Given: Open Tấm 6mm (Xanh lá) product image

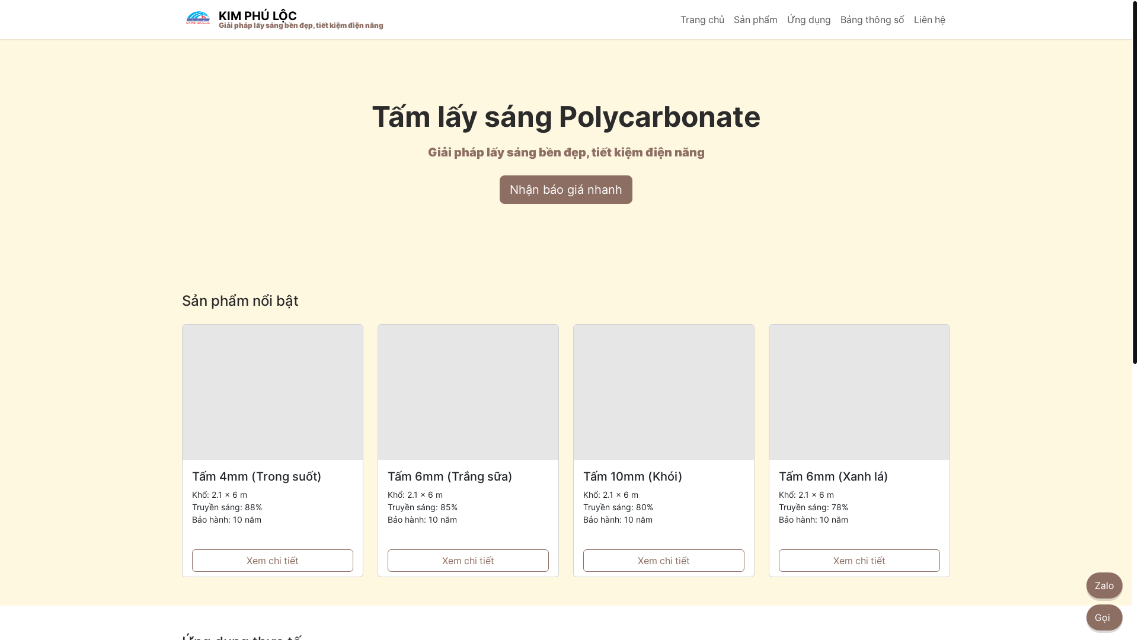Looking at the screenshot, I should pos(859,392).
